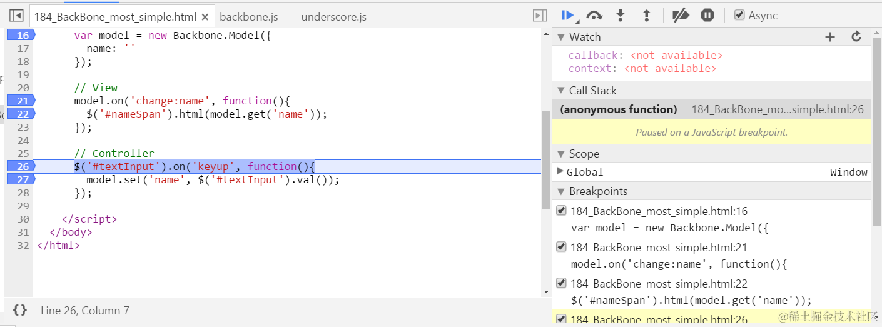
Task: Select the anonymous function stack frame
Action: (x=712, y=109)
